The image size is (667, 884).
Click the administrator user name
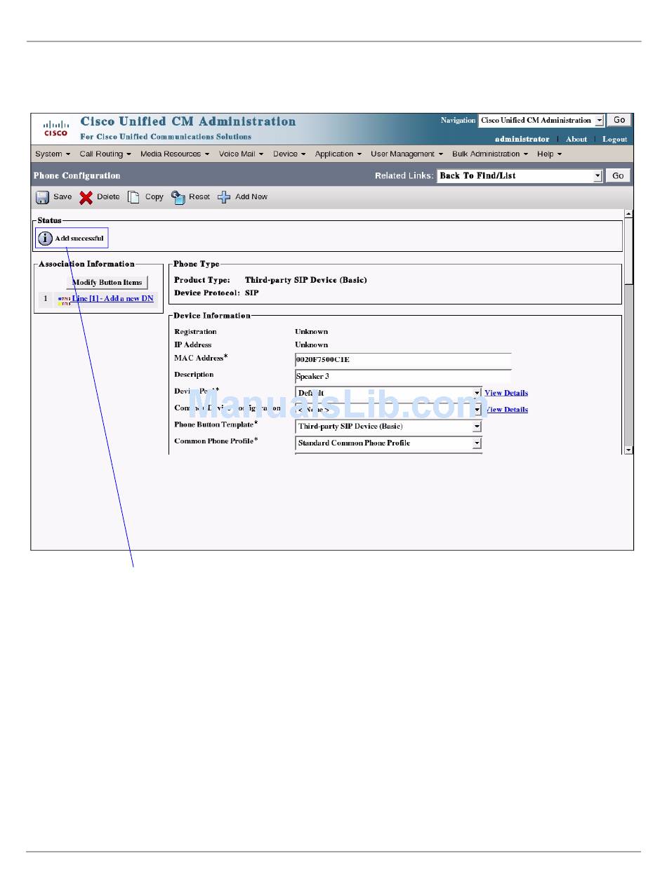pyautogui.click(x=522, y=139)
